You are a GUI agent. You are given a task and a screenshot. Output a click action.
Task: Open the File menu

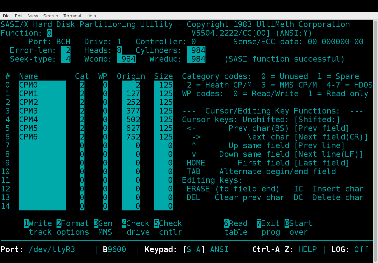click(x=6, y=16)
